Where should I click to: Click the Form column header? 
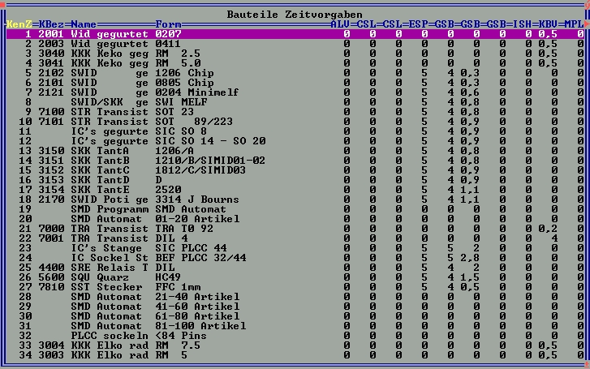pos(168,25)
